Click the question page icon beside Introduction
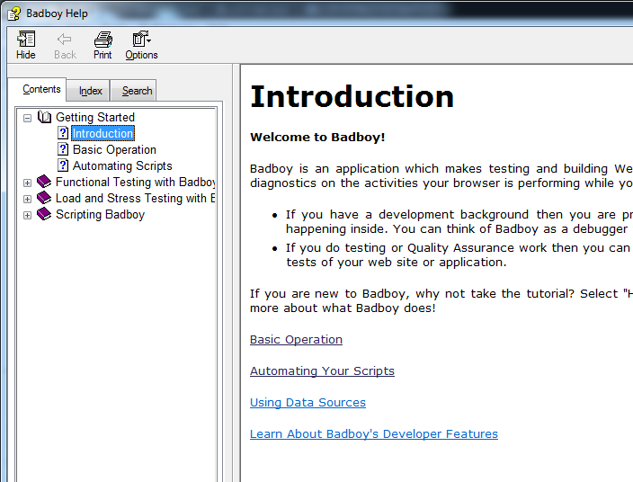 63,133
